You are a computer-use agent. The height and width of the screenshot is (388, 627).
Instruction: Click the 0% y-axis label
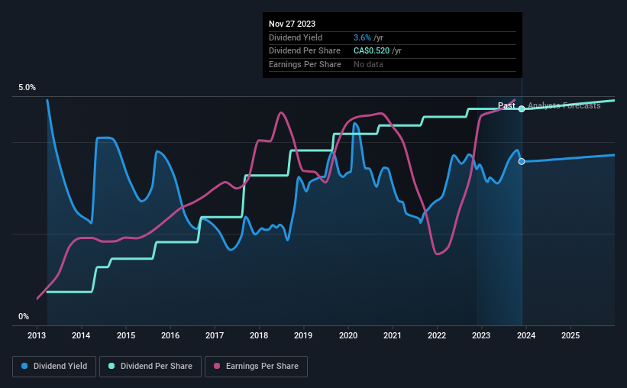tap(24, 317)
